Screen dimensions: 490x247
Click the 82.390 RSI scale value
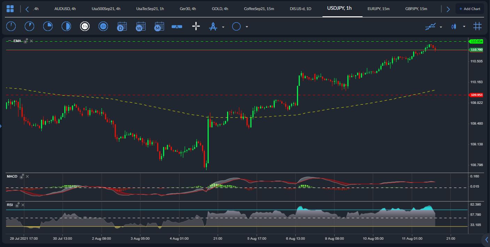pyautogui.click(x=475, y=204)
